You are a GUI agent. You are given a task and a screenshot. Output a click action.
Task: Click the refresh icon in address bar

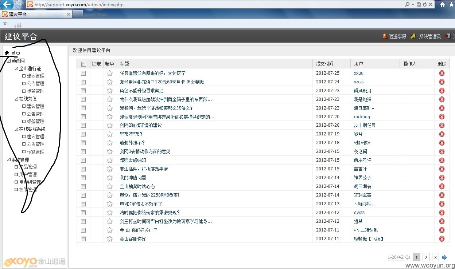425,5
